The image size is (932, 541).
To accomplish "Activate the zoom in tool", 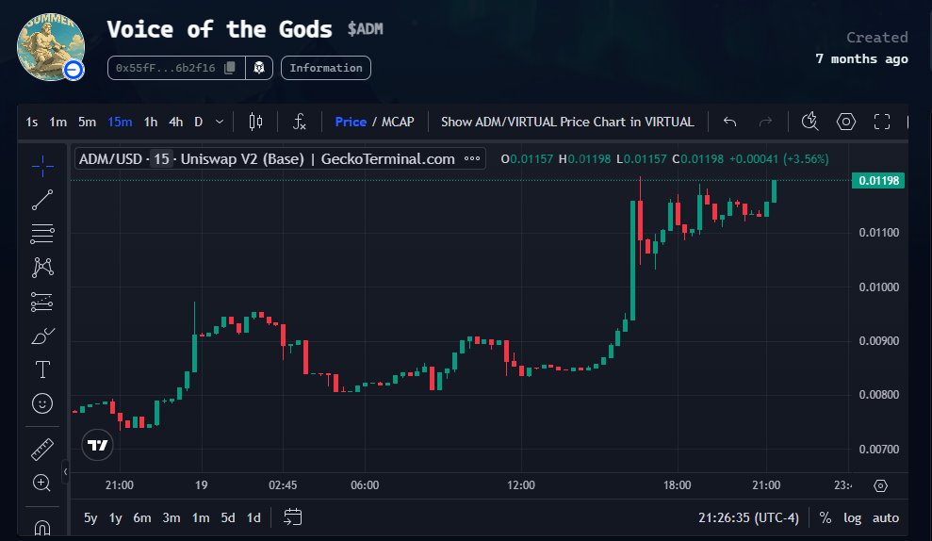I will 42,483.
